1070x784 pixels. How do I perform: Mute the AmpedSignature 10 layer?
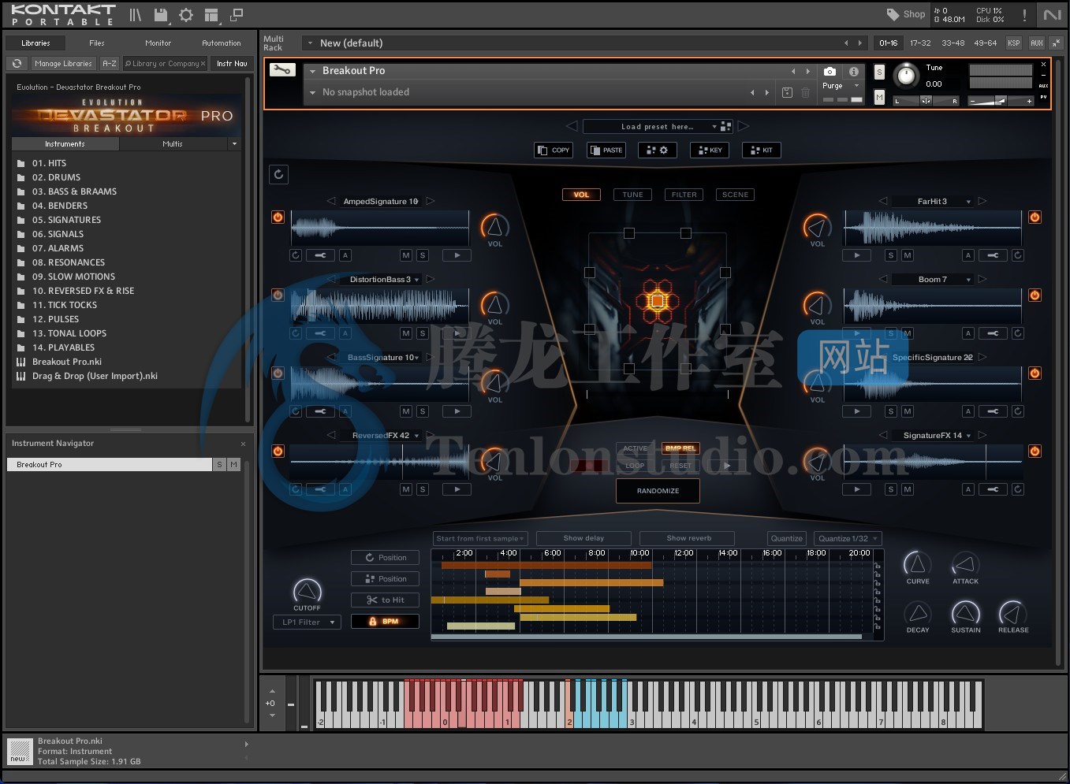[x=405, y=255]
